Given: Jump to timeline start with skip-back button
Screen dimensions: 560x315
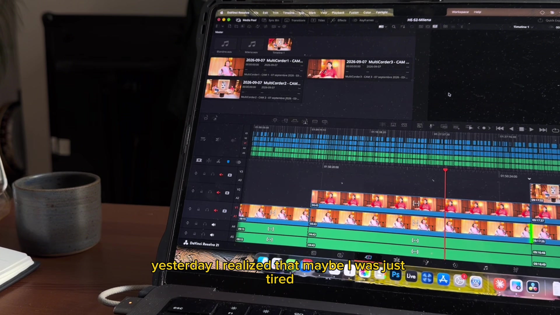Looking at the screenshot, I should [500, 129].
